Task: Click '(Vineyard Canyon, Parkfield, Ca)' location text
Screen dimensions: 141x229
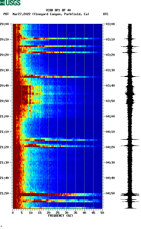Action: coord(61,14)
